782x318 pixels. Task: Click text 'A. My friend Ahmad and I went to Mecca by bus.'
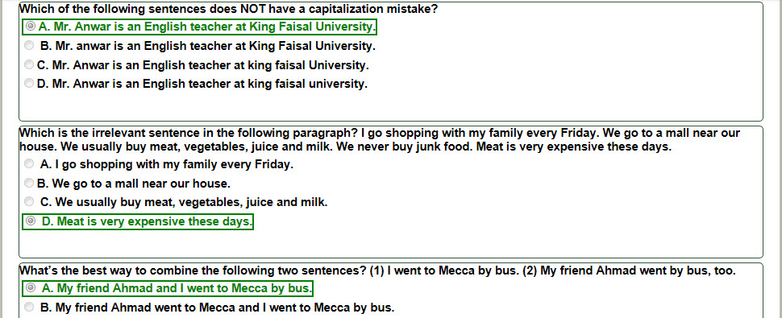[x=177, y=288]
